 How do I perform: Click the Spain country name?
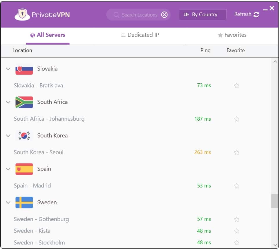click(44, 169)
